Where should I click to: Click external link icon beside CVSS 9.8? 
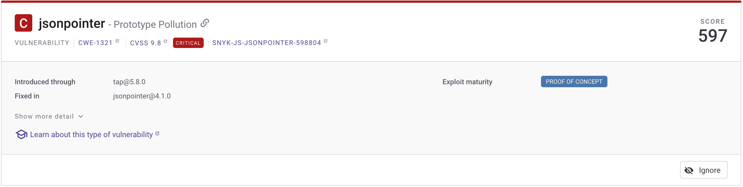coord(166,41)
